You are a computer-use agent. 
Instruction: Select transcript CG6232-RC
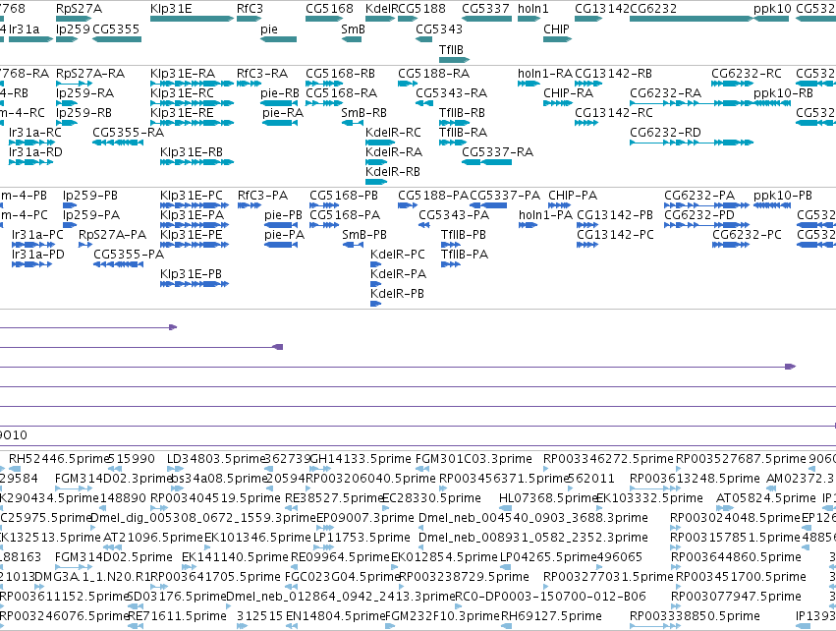(733, 84)
